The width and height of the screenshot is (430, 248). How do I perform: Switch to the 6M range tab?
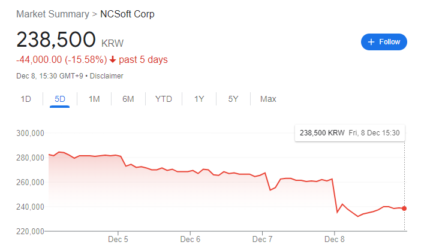point(128,99)
